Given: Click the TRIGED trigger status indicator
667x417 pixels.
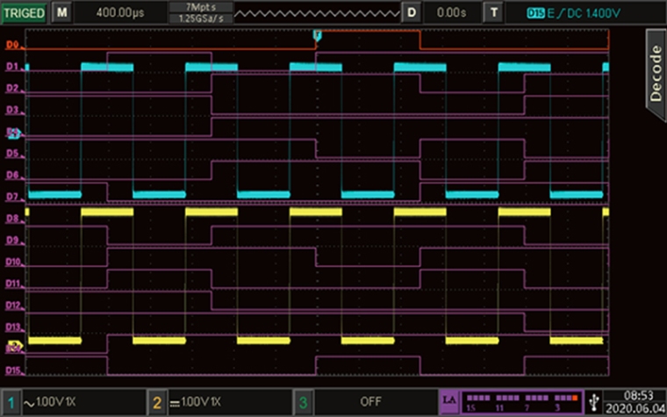Looking at the screenshot, I should (x=24, y=13).
